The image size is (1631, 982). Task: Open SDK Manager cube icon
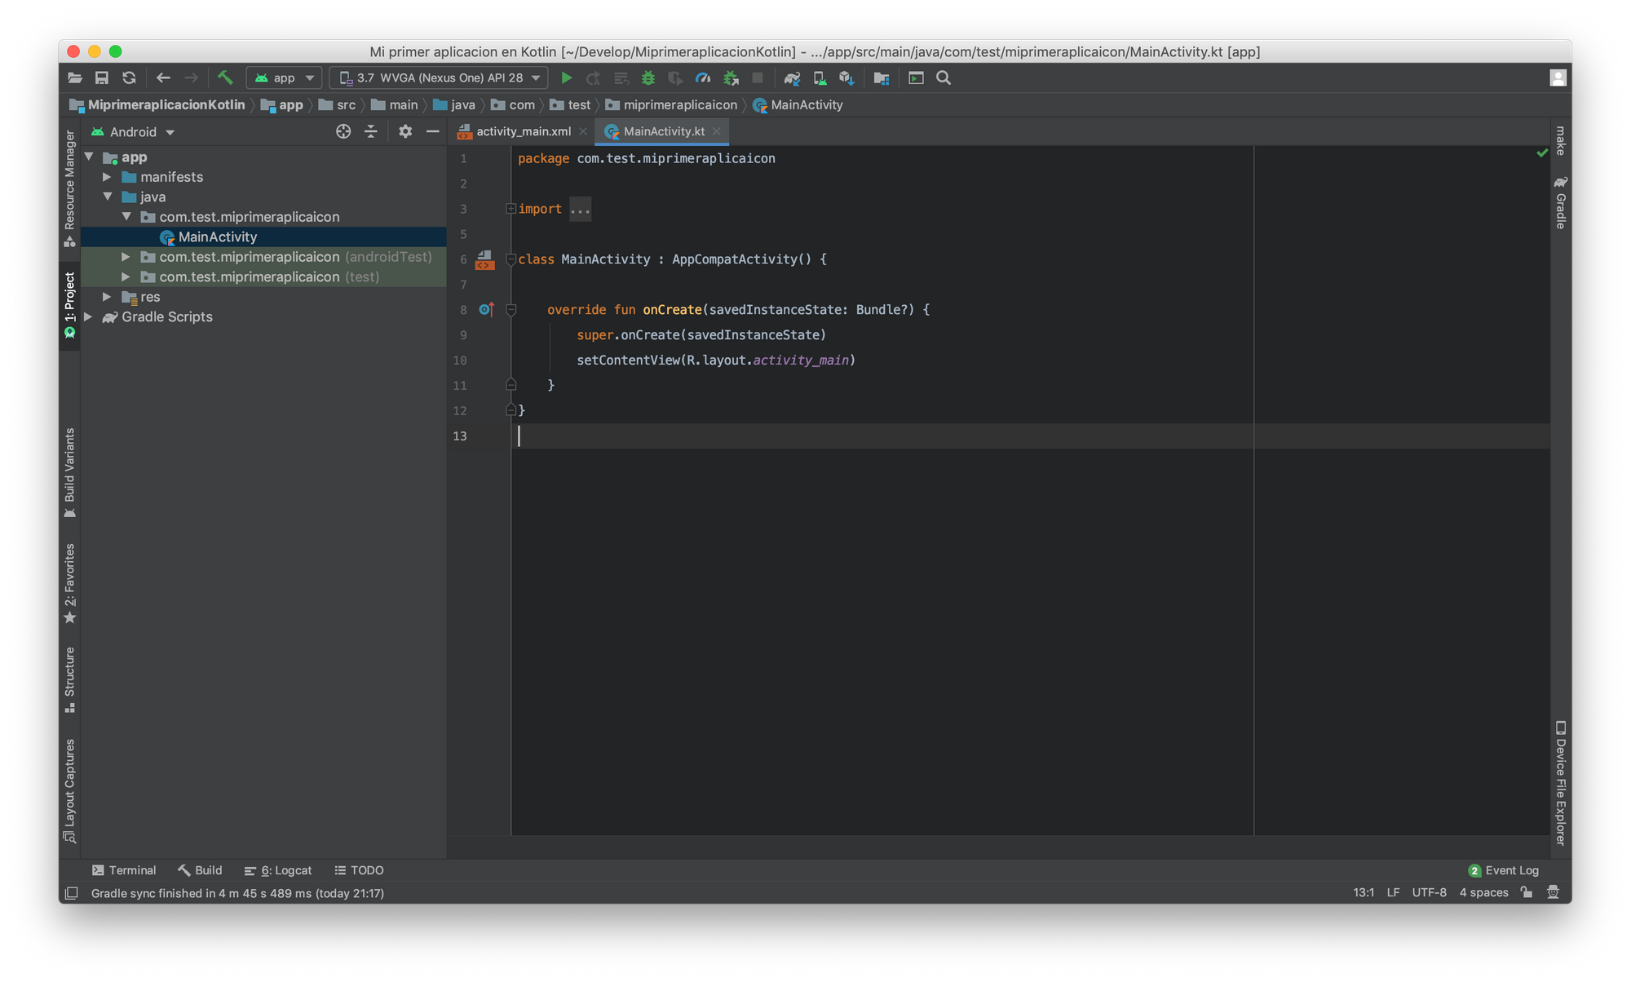[x=846, y=78]
